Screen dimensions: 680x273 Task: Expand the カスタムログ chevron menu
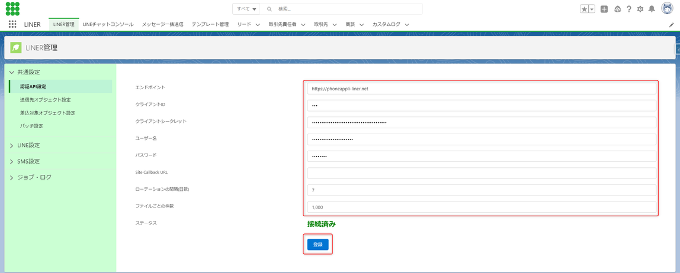pos(407,25)
